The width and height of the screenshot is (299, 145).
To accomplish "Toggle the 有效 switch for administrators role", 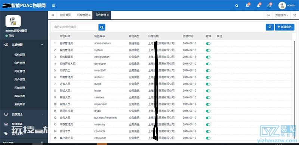I will point(208,44).
